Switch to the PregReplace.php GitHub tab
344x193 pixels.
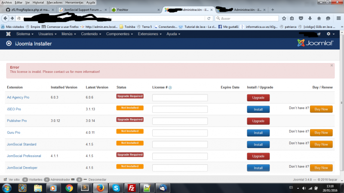(x=30, y=9)
